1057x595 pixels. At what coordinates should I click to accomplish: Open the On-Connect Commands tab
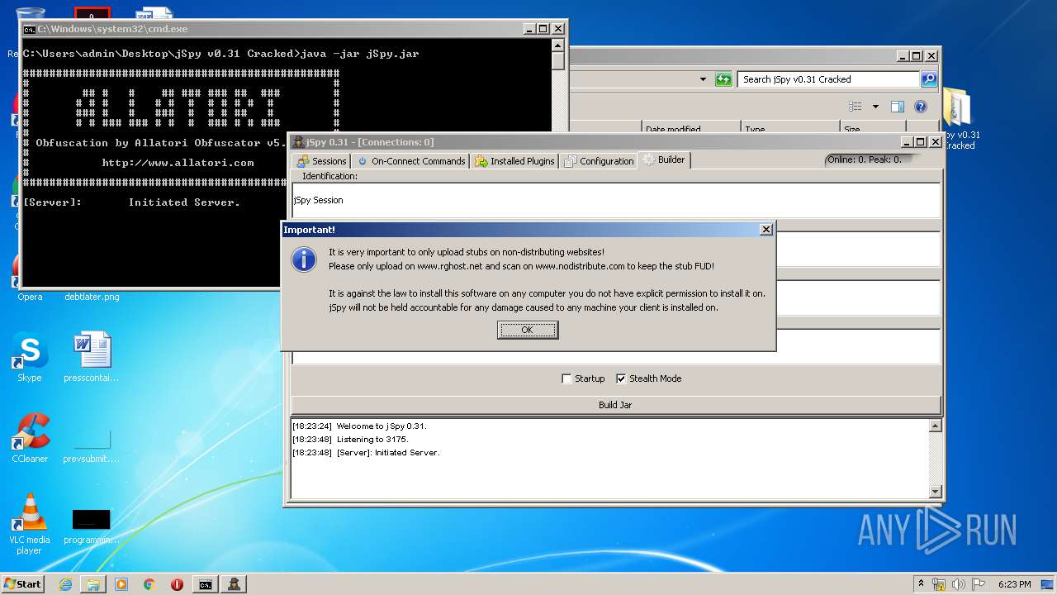410,161
